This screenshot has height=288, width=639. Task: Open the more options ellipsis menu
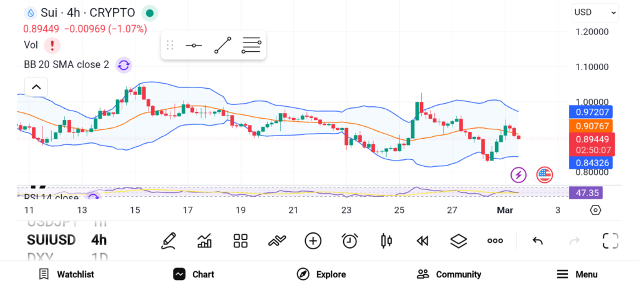pos(495,241)
